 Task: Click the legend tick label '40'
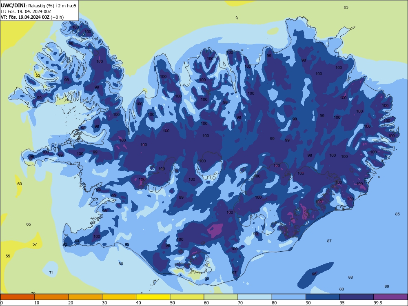coord(138,303)
